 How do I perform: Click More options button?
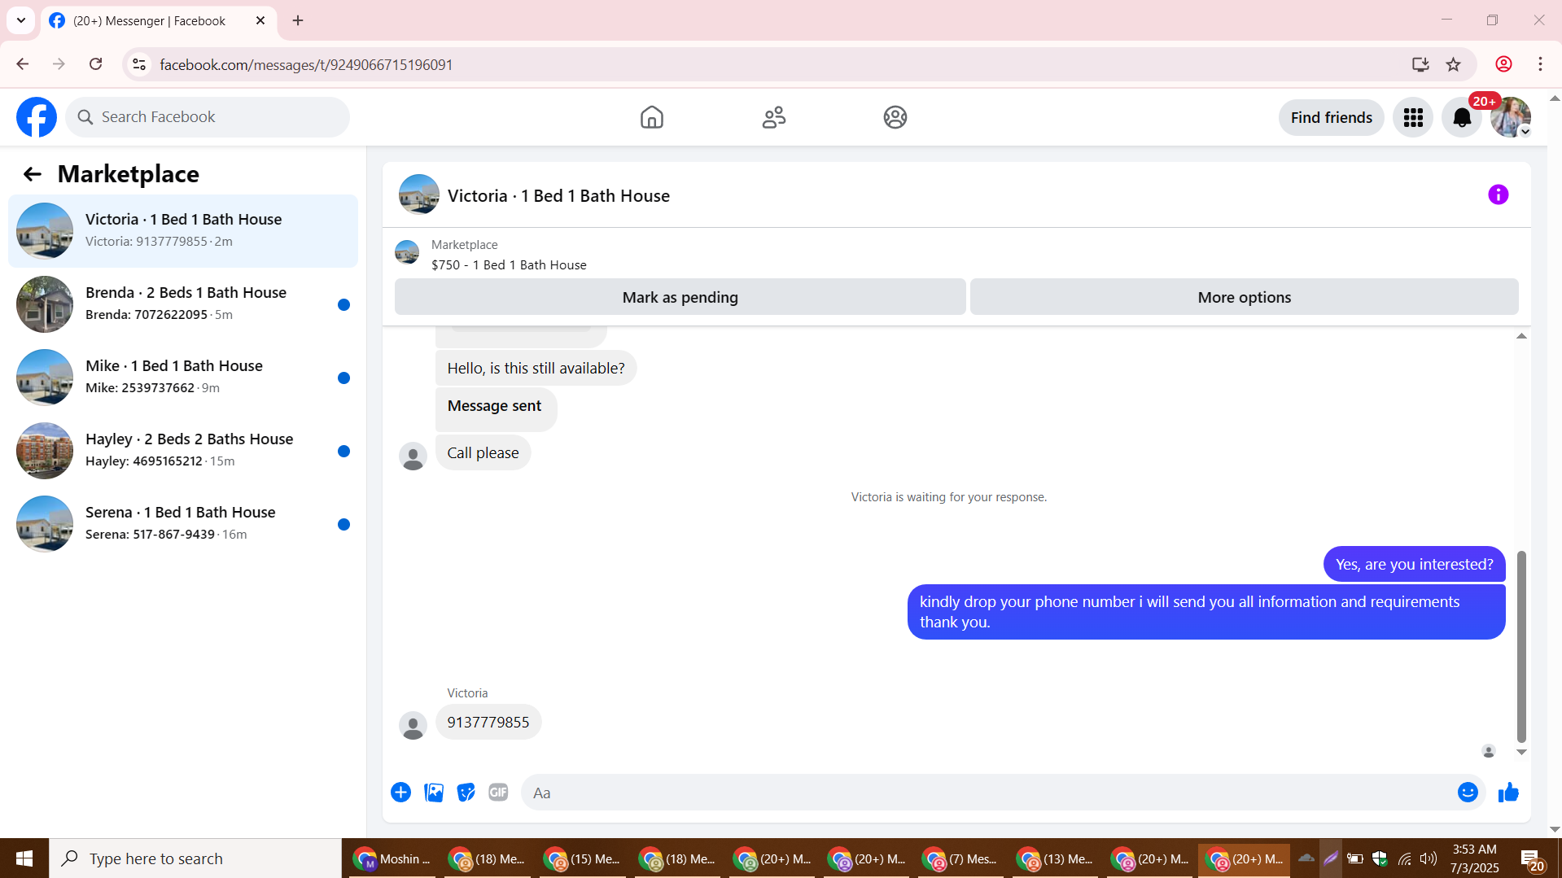point(1244,297)
